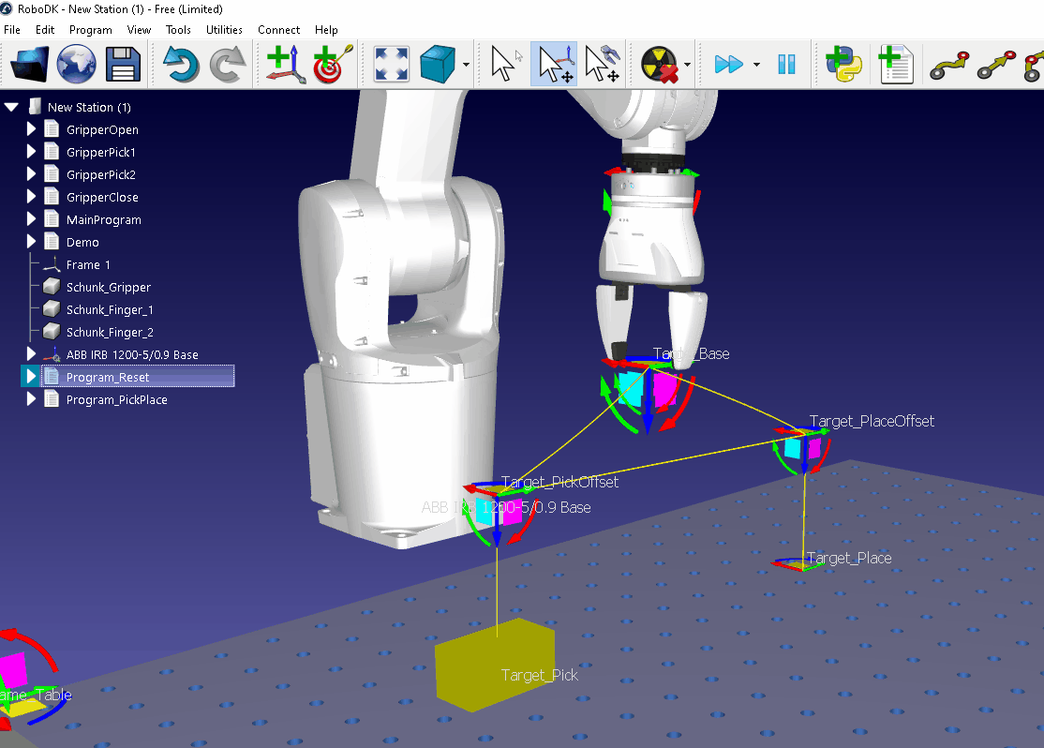
Task: Select the Move Robot Tool cursor
Action: 603,64
